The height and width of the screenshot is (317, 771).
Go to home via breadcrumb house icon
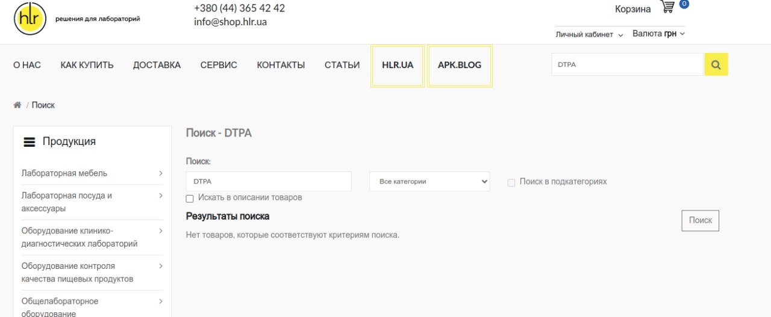(17, 105)
